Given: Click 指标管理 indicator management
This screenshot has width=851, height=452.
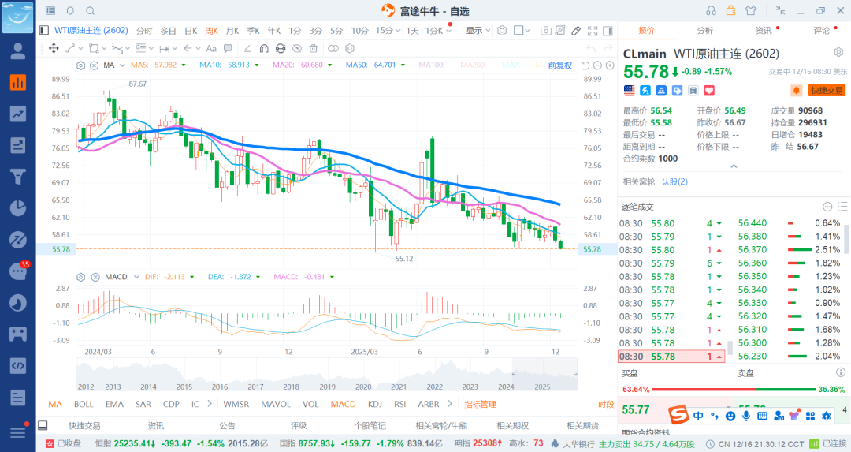Looking at the screenshot, I should pyautogui.click(x=481, y=404).
